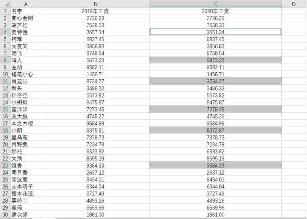Screen dimensions: 307x219
Task: Select cell 8734.27 in column B
Action: click(x=95, y=81)
